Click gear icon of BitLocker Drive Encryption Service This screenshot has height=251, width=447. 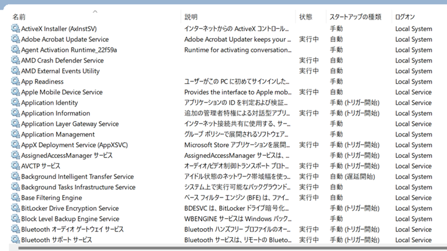coord(15,208)
